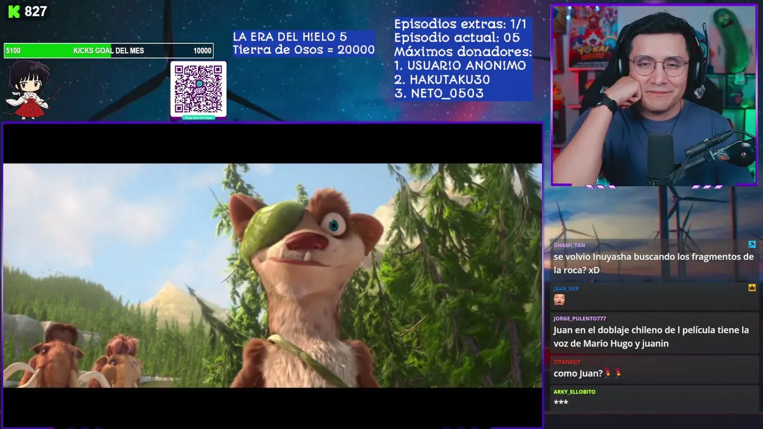This screenshot has width=763, height=429.
Task: Click the "3. NETO_0503" donor entry
Action: click(439, 93)
